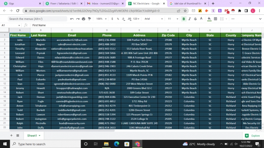Image resolution: width=264 pixels, height=148 pixels.
Task: Switch to the Fiverr laibatania browser tab
Action: (x=64, y=4)
